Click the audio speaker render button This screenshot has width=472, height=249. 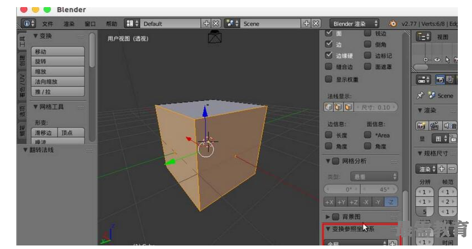[450, 126]
